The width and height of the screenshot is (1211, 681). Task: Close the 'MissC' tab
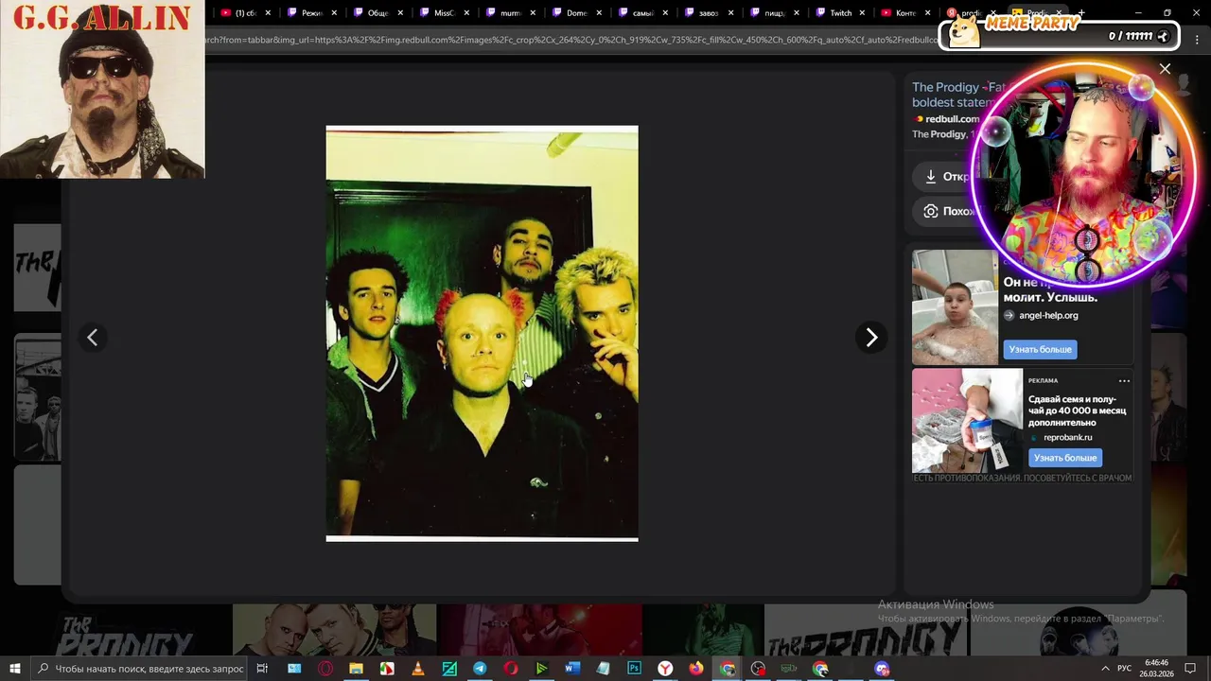466,13
